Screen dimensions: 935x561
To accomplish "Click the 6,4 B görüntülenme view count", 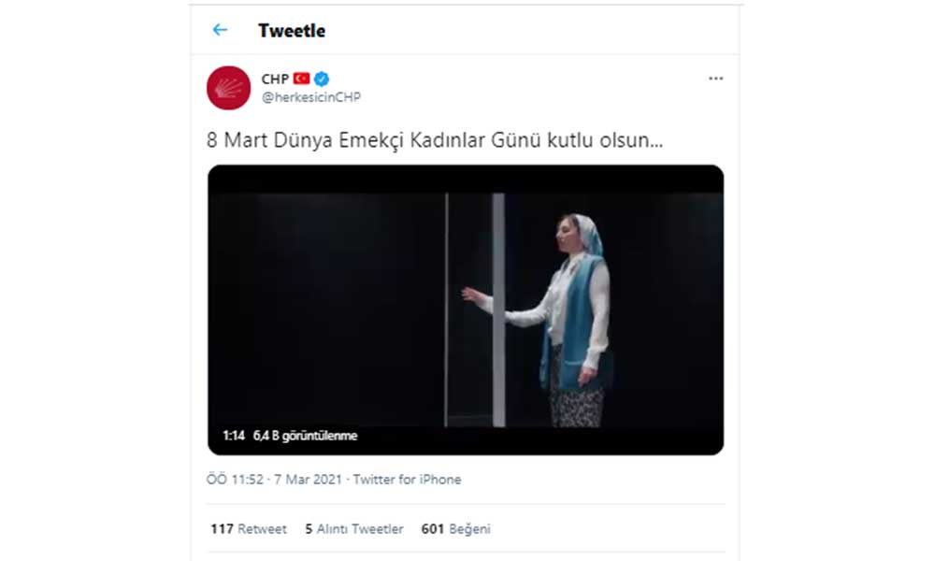I will pyautogui.click(x=305, y=435).
